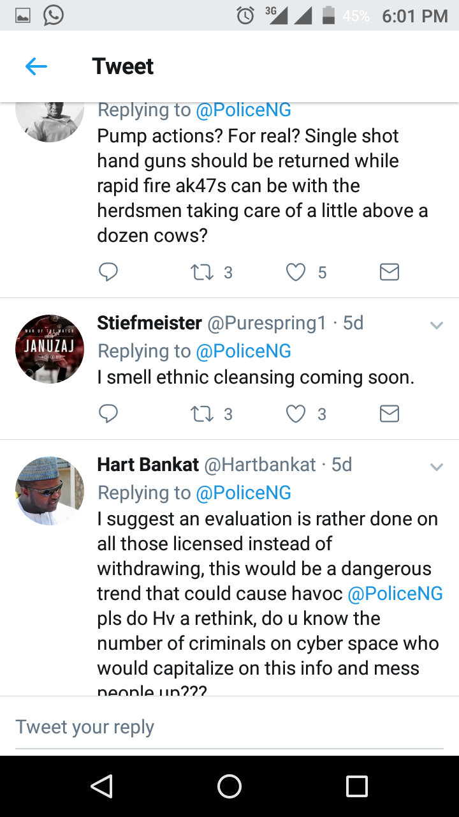Retweet Stiefmeister's tweet
Screen dimensions: 459x817
click(202, 414)
